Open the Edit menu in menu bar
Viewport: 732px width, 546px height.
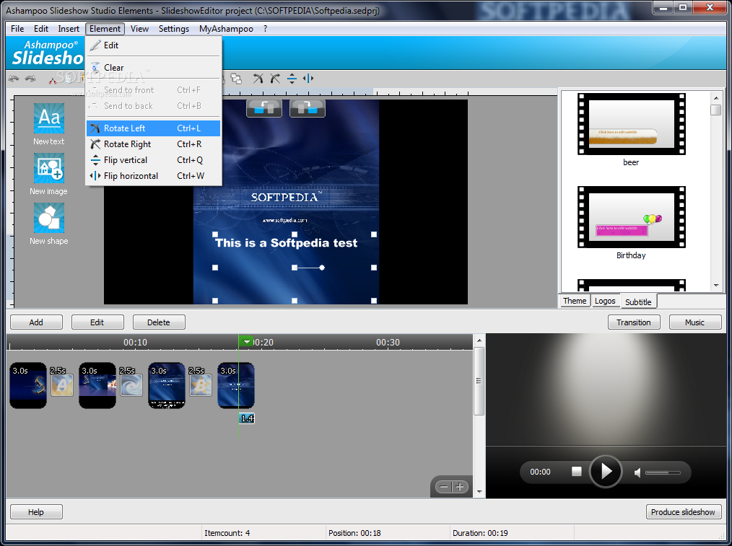(41, 29)
